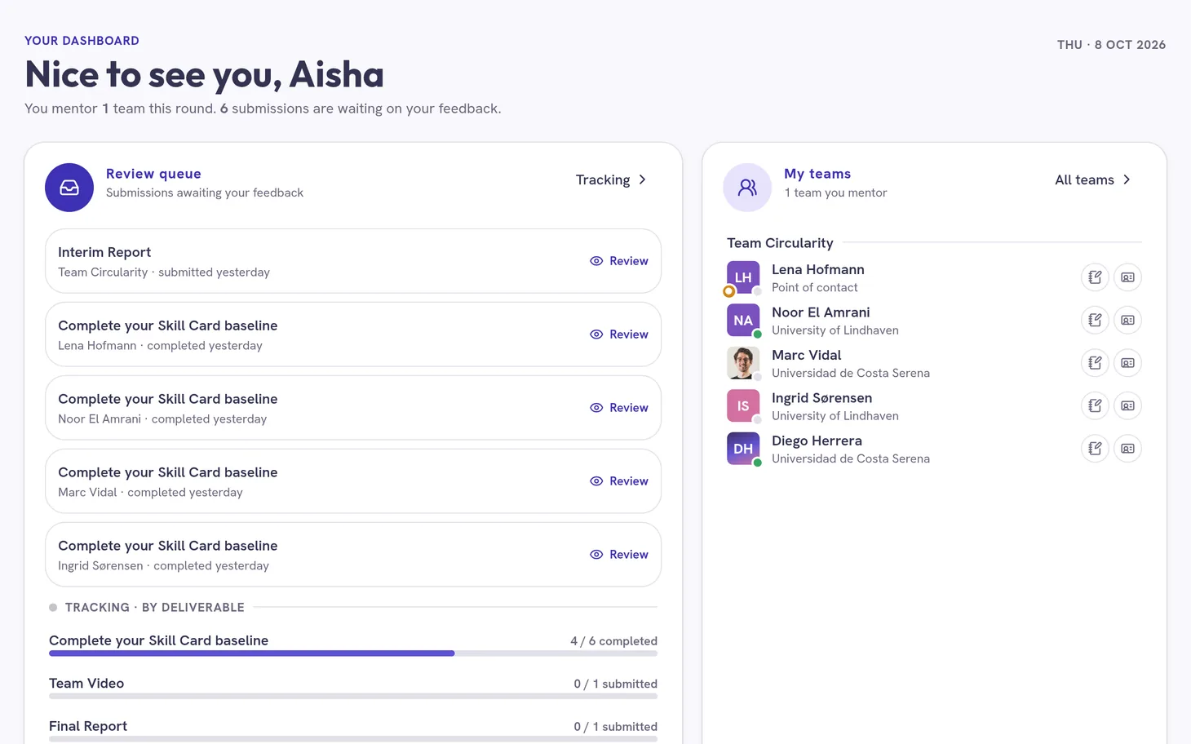The image size is (1191, 744).
Task: Click the '4 / 6 completed' count
Action: click(x=613, y=641)
